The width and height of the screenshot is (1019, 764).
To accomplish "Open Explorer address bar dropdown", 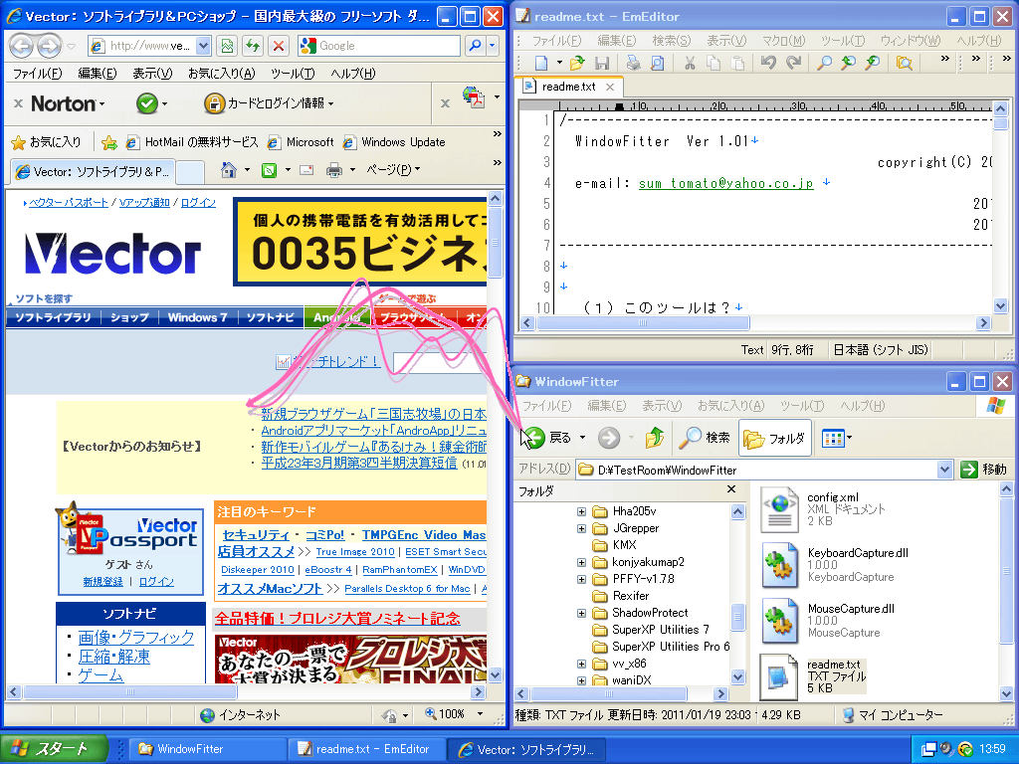I will click(944, 470).
